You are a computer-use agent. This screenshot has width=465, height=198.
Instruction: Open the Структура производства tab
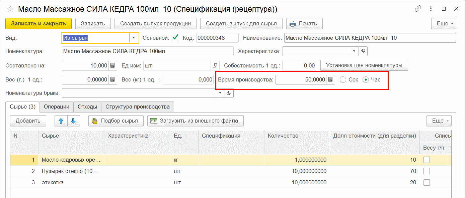[x=137, y=107]
